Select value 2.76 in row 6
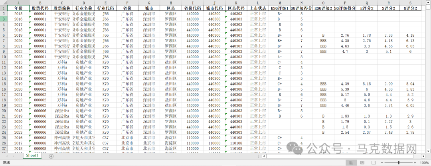The height and width of the screenshot is (166, 431). point(345,35)
